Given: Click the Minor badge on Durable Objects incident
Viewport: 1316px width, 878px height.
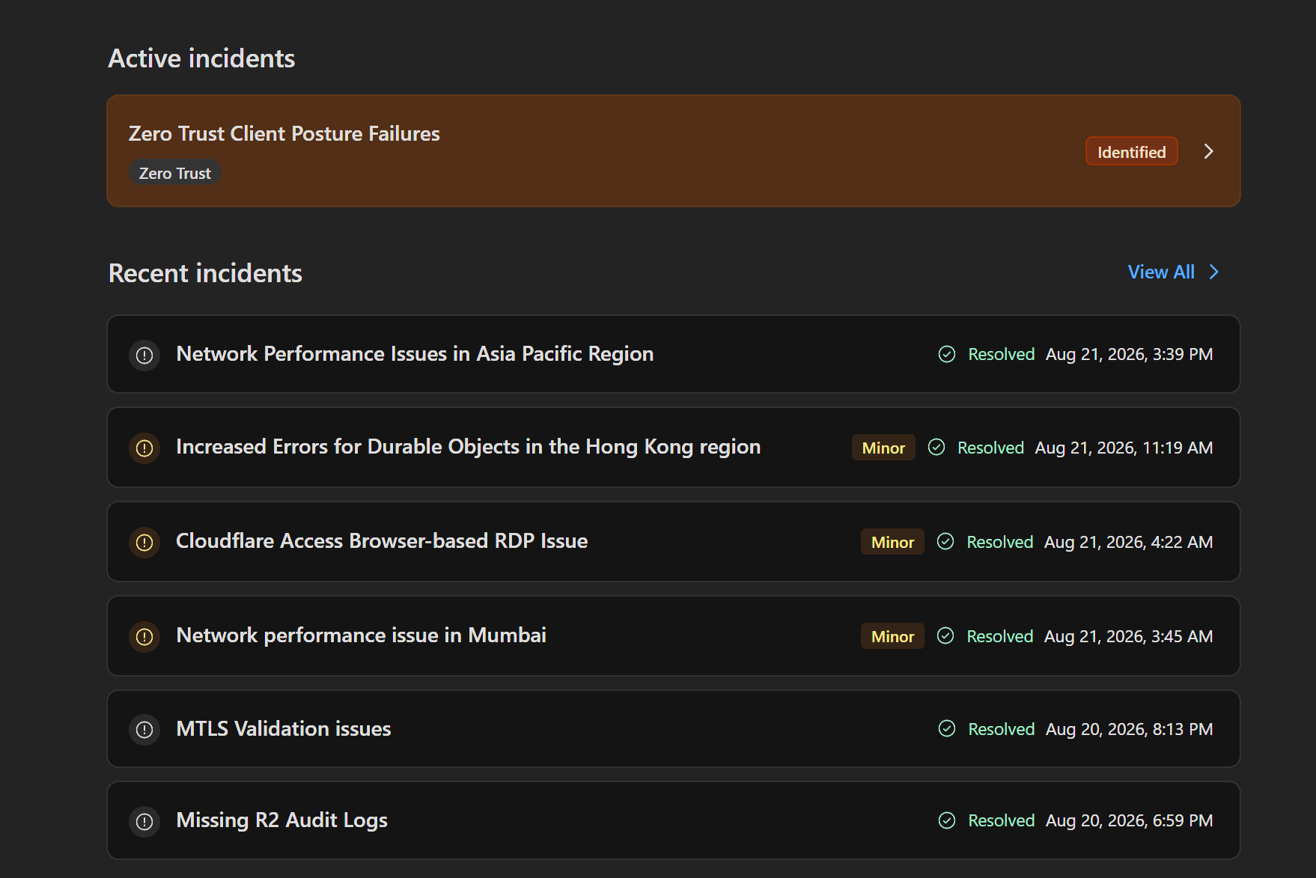Looking at the screenshot, I should point(883,448).
